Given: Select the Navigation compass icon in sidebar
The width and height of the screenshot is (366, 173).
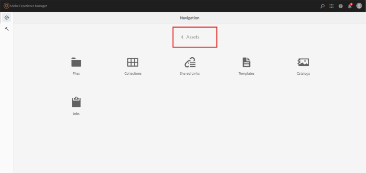Looking at the screenshot, I should 6,17.
